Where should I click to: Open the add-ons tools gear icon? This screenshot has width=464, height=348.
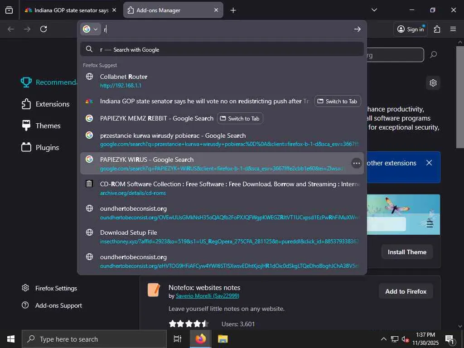[x=433, y=83]
